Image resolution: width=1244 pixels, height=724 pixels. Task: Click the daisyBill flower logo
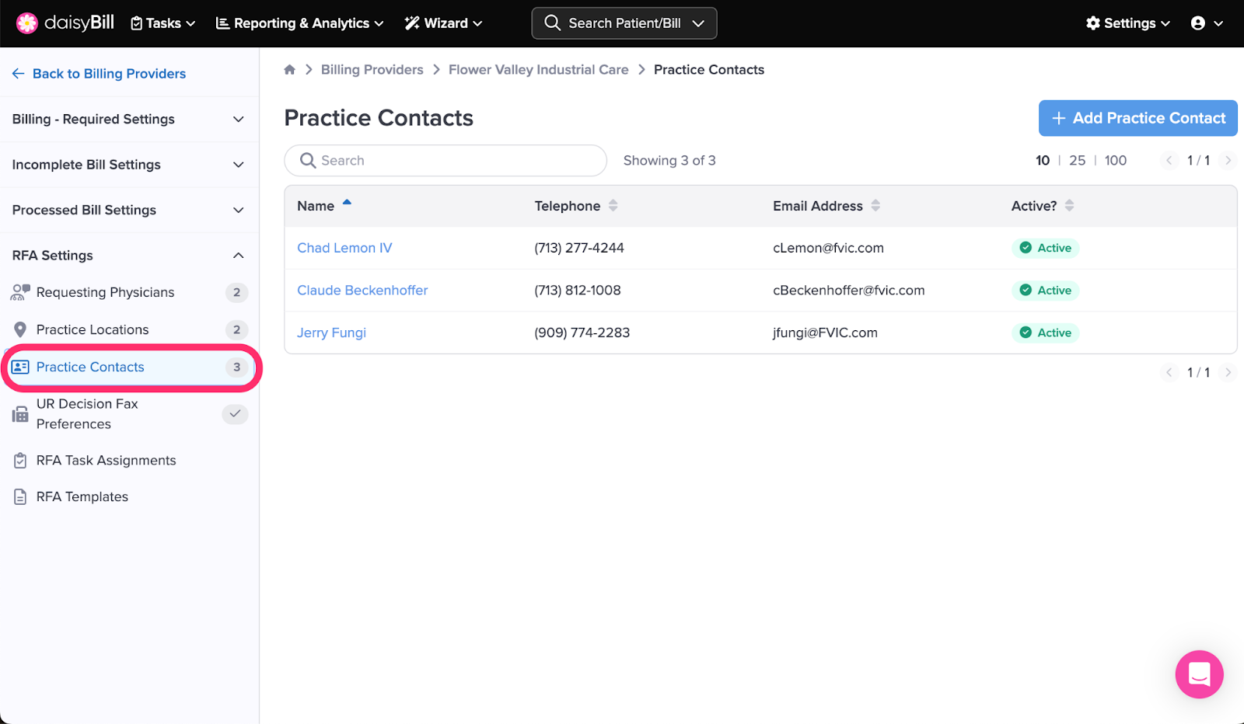[x=27, y=23]
